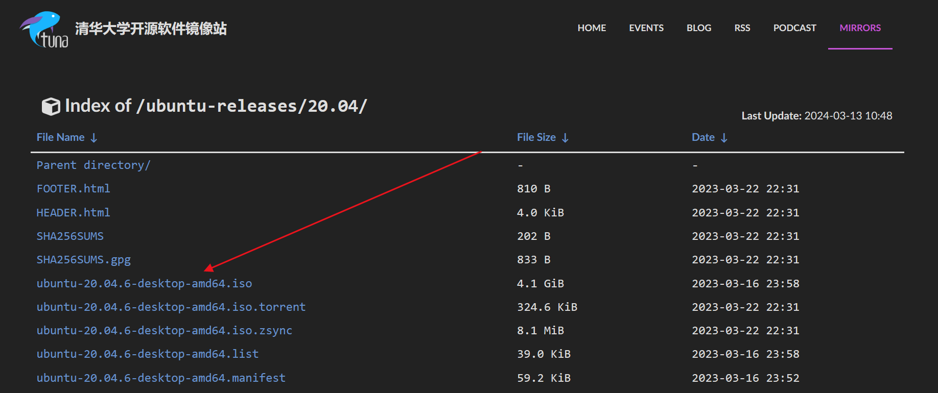The image size is (938, 393).
Task: Sort by File Size arrow icon
Action: pyautogui.click(x=565, y=138)
